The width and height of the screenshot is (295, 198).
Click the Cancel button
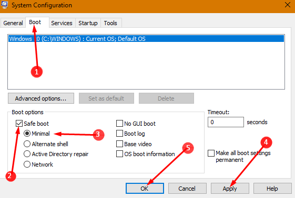[187, 188]
